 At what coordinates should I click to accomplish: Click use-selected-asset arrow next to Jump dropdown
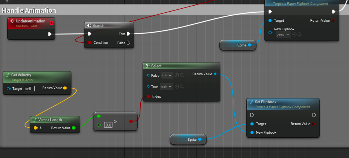pos(294,34)
